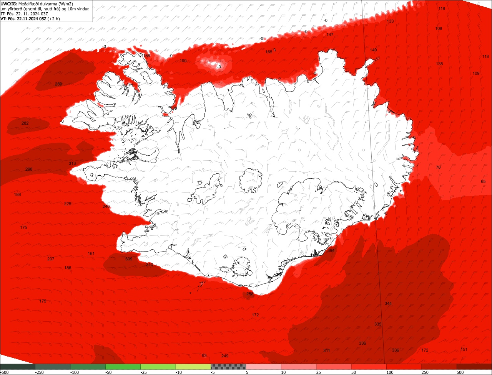Screen dimensions: 492x375
Task: Click the 93 value at the bottom edge
Action: coord(204,355)
